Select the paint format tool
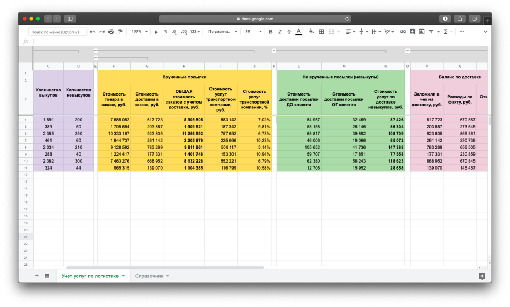The height and width of the screenshot is (307, 510). tap(120, 32)
